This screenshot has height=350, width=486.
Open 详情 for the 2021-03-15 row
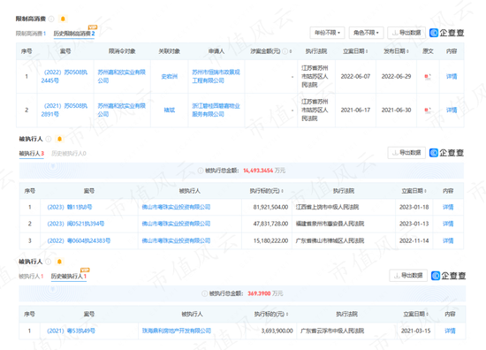pyautogui.click(x=450, y=331)
